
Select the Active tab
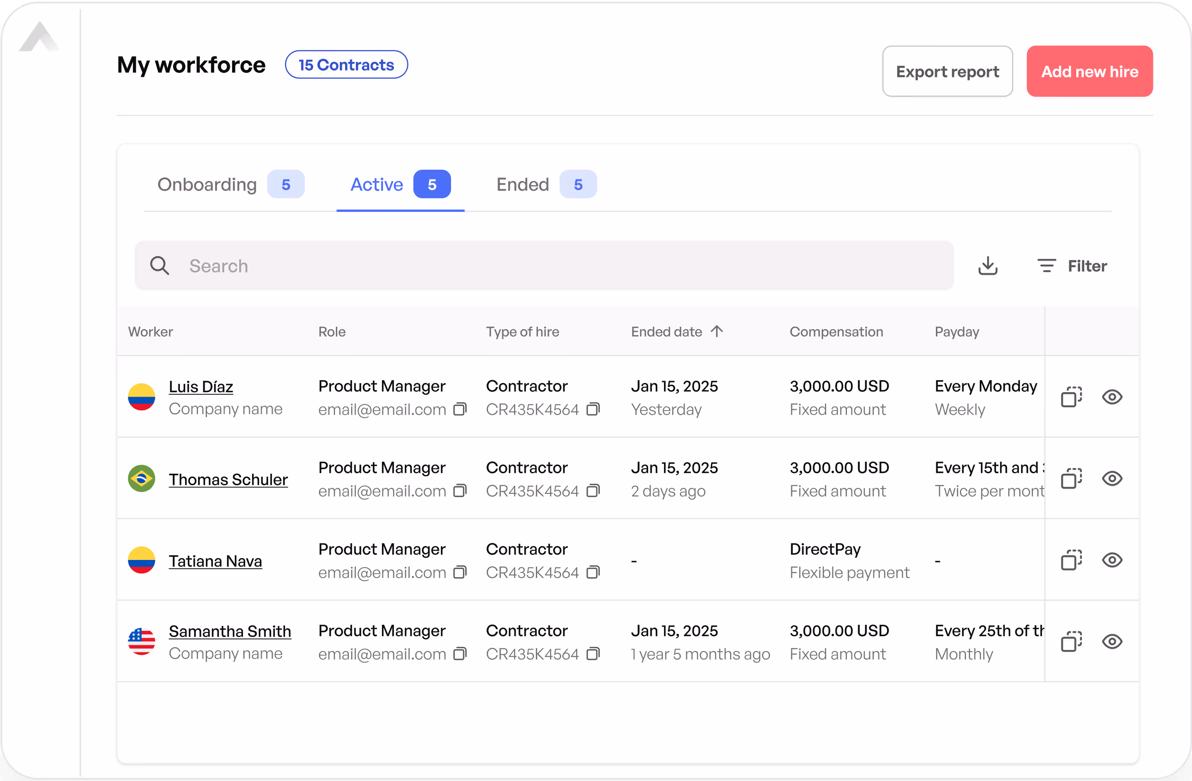400,184
